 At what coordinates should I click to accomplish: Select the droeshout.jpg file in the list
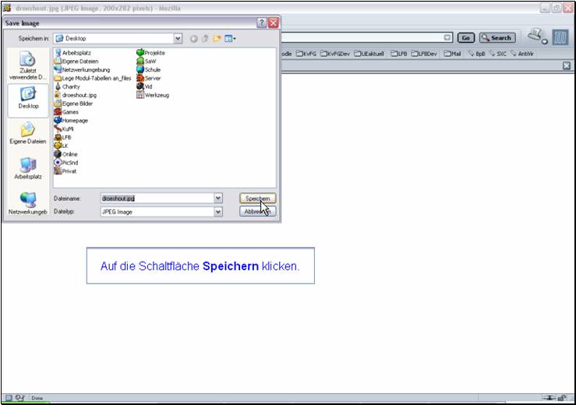[x=79, y=95]
